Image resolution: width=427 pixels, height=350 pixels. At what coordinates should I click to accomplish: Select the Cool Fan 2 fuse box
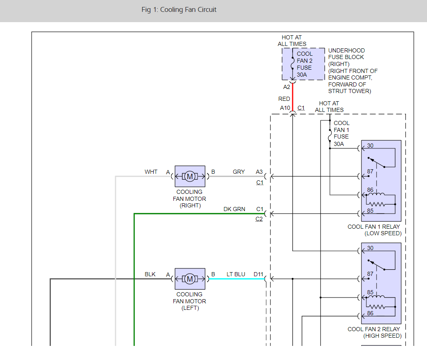click(303, 64)
